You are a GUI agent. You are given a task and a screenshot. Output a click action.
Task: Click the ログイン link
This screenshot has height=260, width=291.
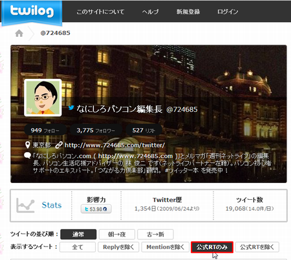[x=228, y=12]
